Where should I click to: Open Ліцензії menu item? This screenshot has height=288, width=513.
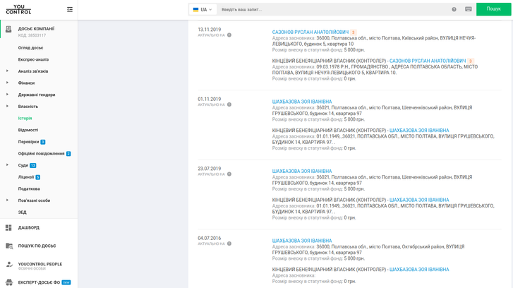click(x=26, y=177)
